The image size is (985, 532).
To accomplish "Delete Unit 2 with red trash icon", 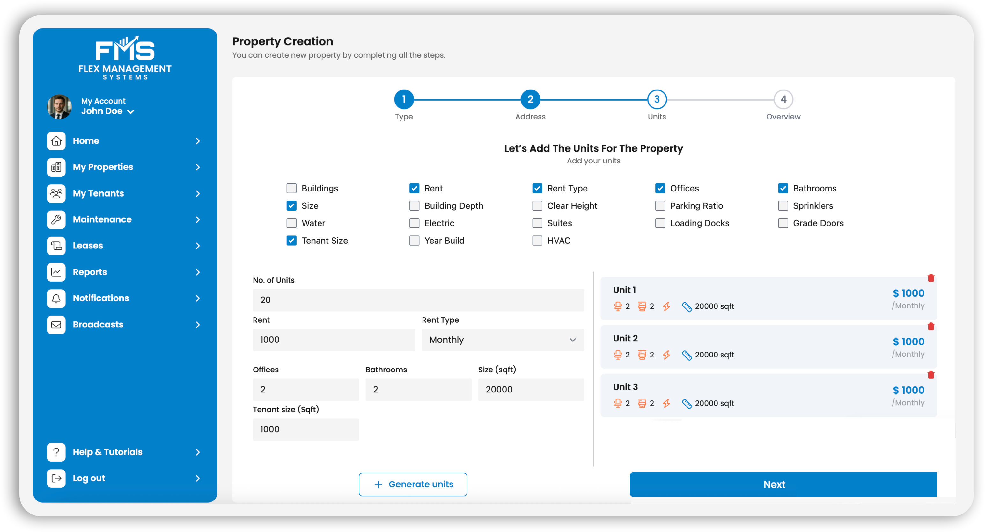I will [x=930, y=327].
